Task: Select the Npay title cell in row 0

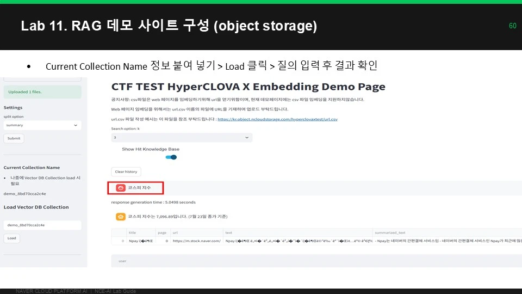Action: click(141, 241)
